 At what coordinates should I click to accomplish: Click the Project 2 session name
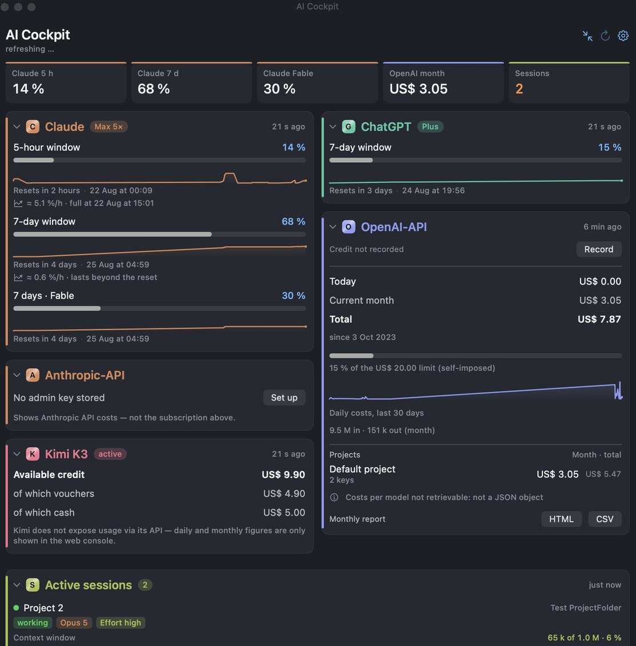click(43, 608)
